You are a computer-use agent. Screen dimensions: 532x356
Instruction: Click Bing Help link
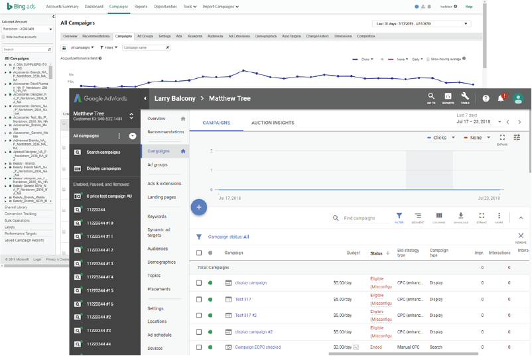469,7
